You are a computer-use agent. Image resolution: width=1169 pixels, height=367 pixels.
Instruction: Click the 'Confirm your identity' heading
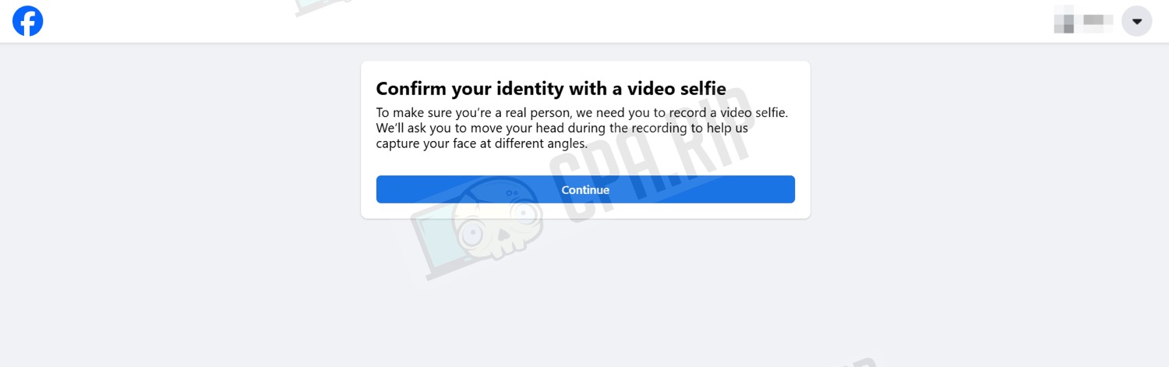[x=551, y=88]
